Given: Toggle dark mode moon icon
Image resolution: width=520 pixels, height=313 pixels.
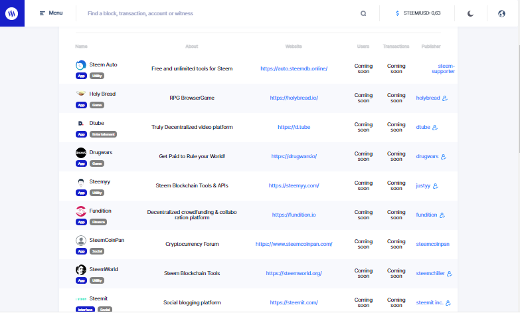Looking at the screenshot, I should coord(470,13).
